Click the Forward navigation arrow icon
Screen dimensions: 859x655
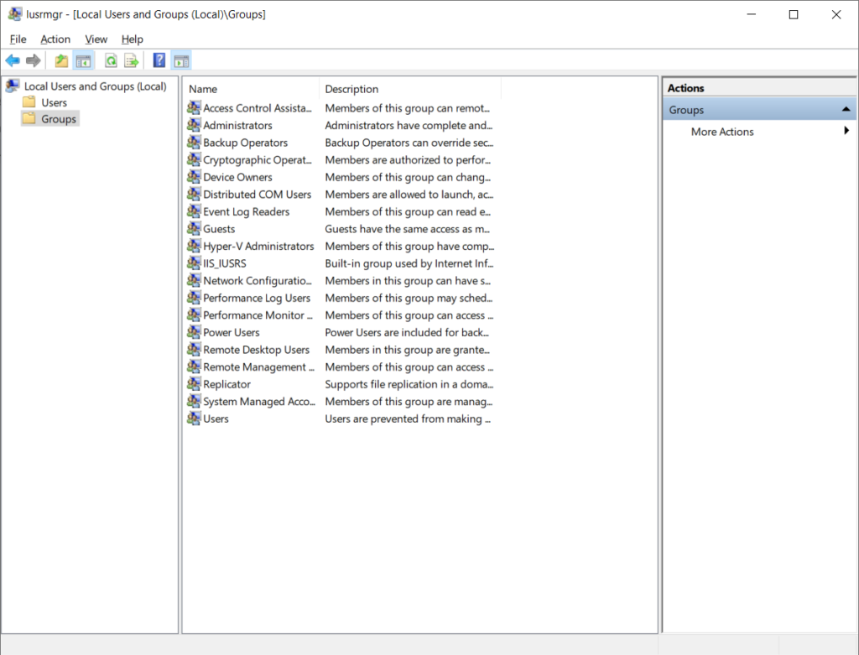coord(32,60)
